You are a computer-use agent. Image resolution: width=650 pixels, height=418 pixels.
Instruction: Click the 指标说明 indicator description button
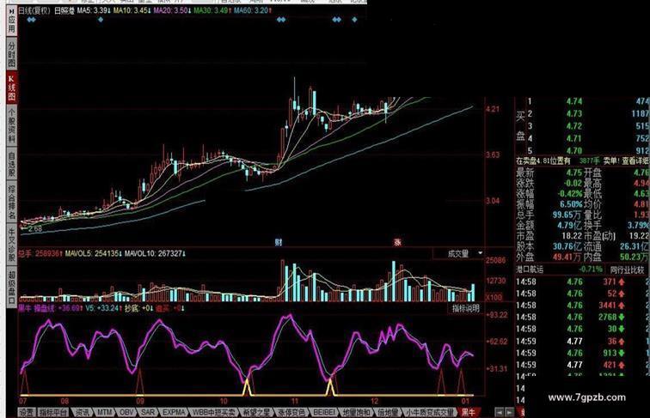(x=465, y=308)
